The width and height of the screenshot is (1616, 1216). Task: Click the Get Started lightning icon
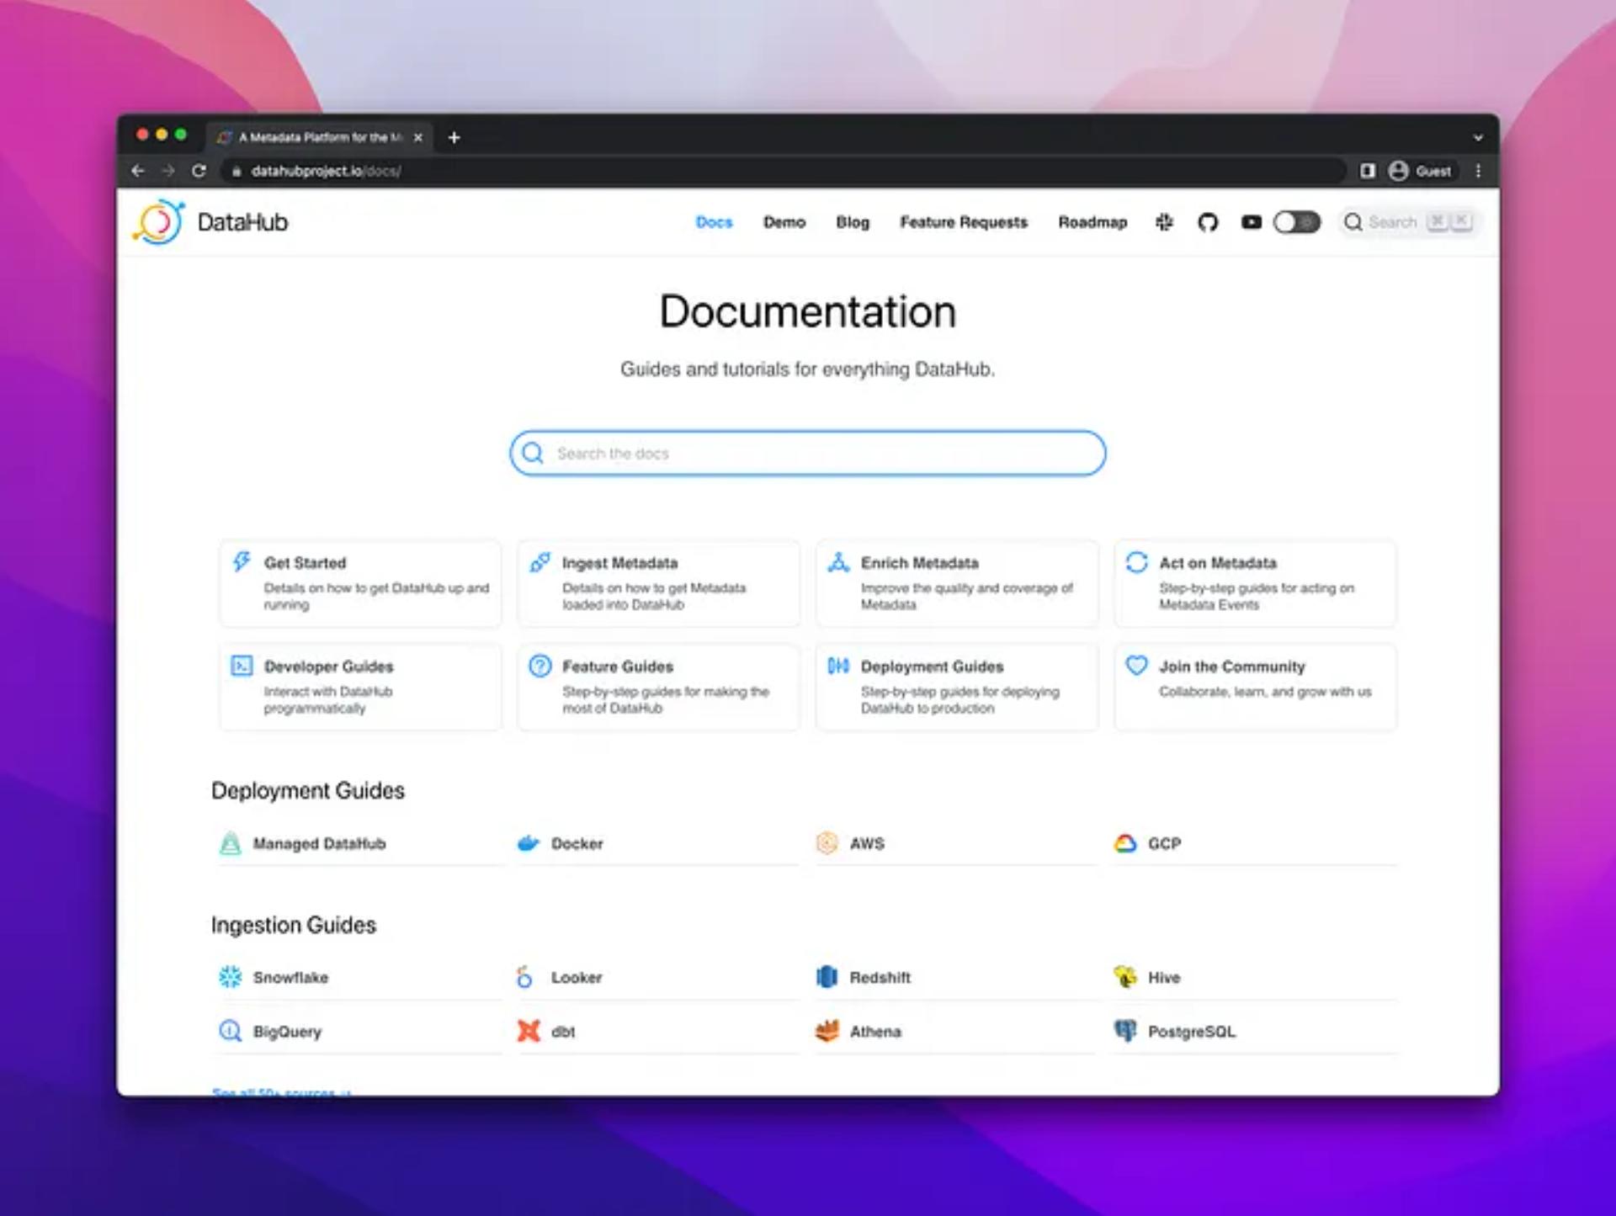pos(242,562)
